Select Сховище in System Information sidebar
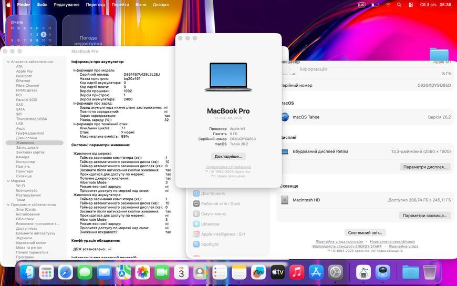The height and width of the screenshot is (286, 457). (x=24, y=176)
